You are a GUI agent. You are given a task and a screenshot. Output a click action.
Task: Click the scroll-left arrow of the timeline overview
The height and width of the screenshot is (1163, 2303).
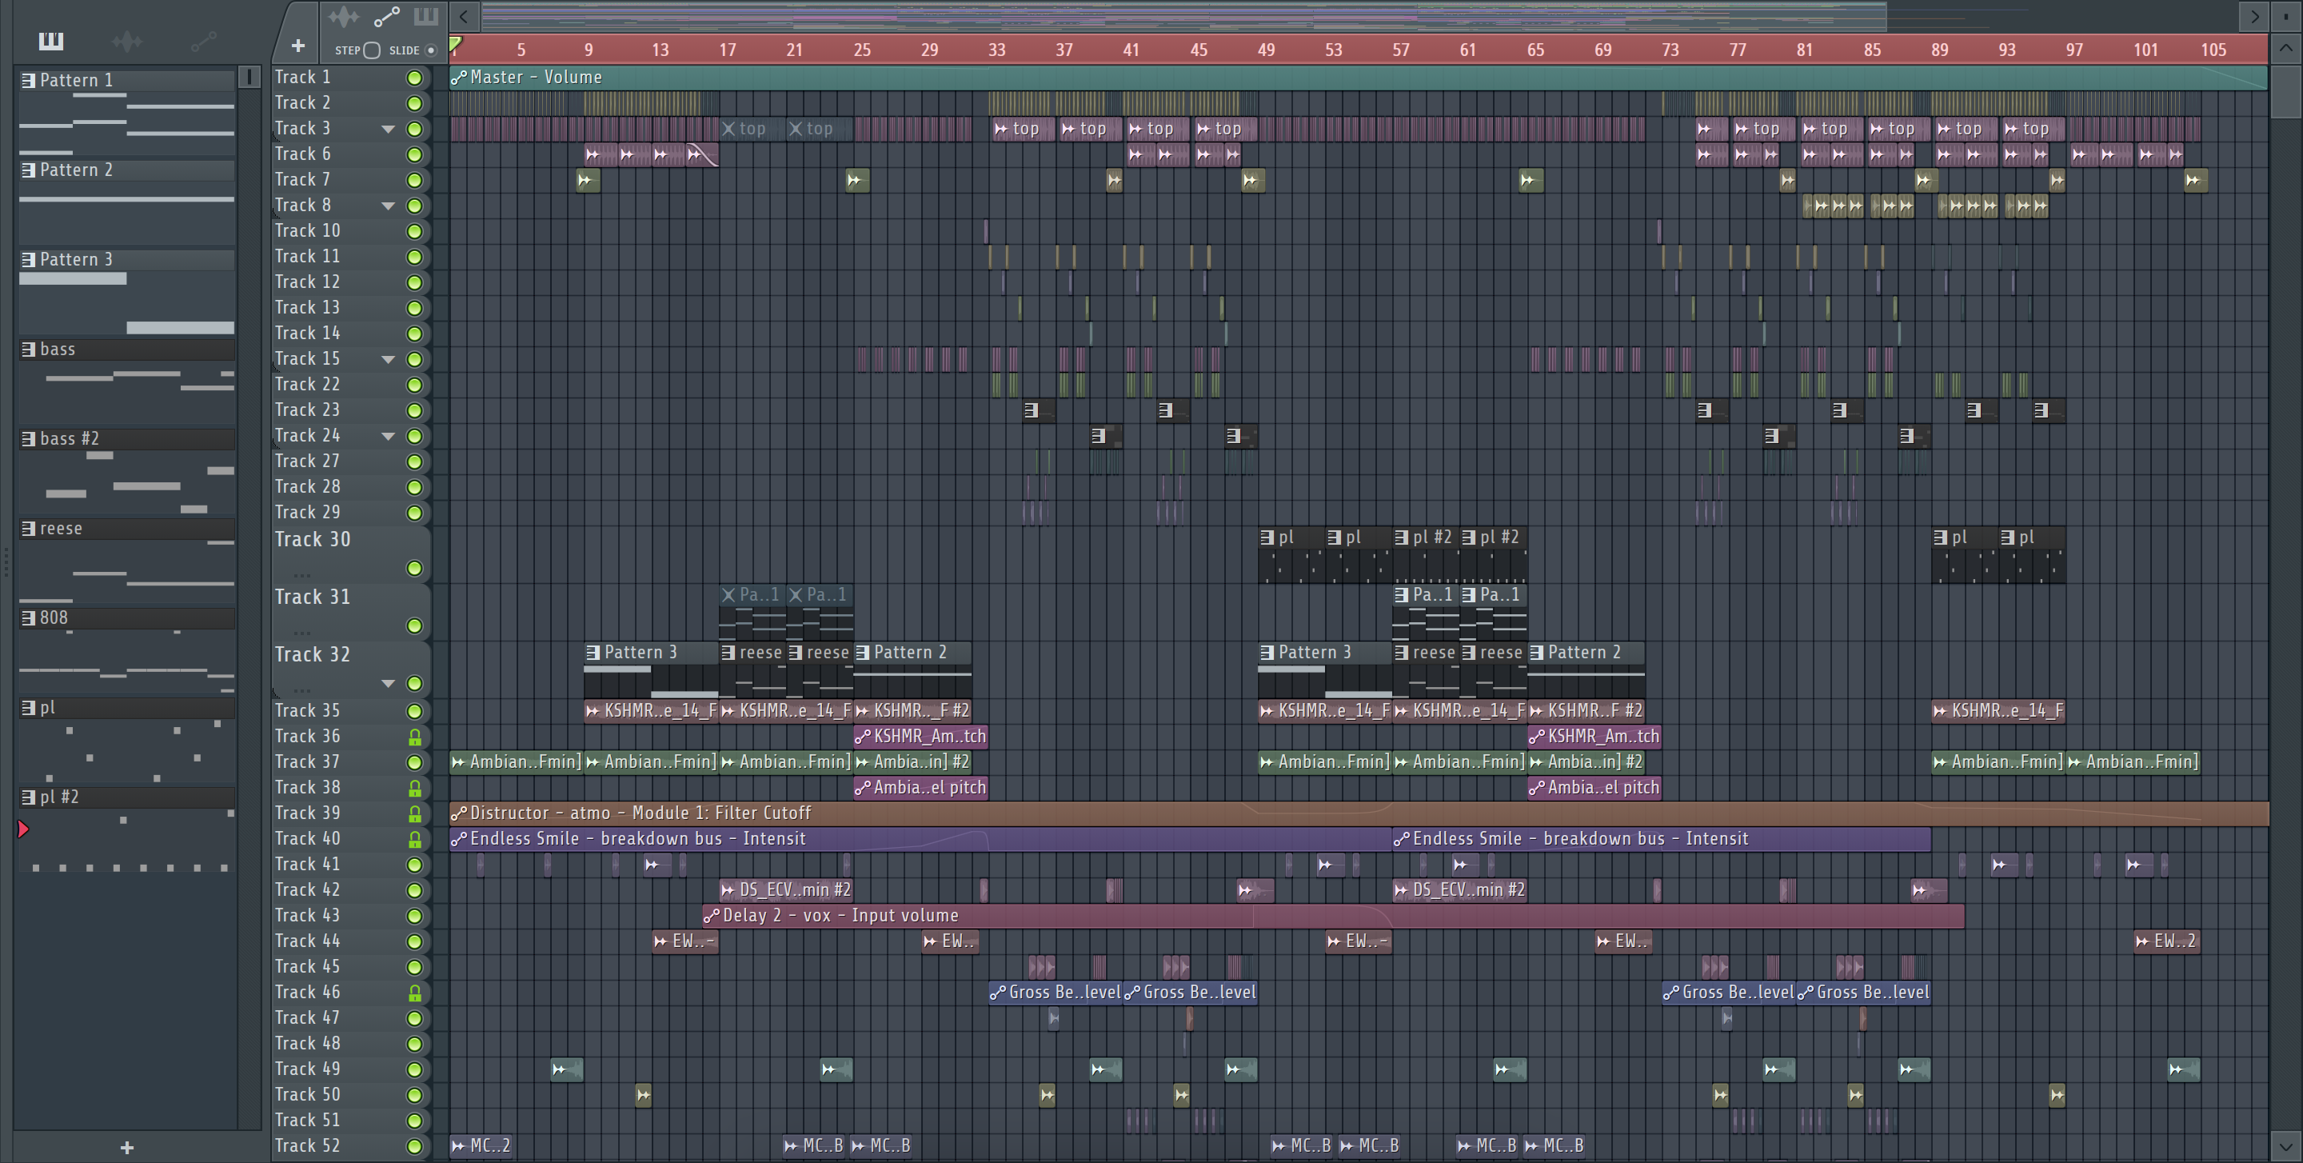463,16
